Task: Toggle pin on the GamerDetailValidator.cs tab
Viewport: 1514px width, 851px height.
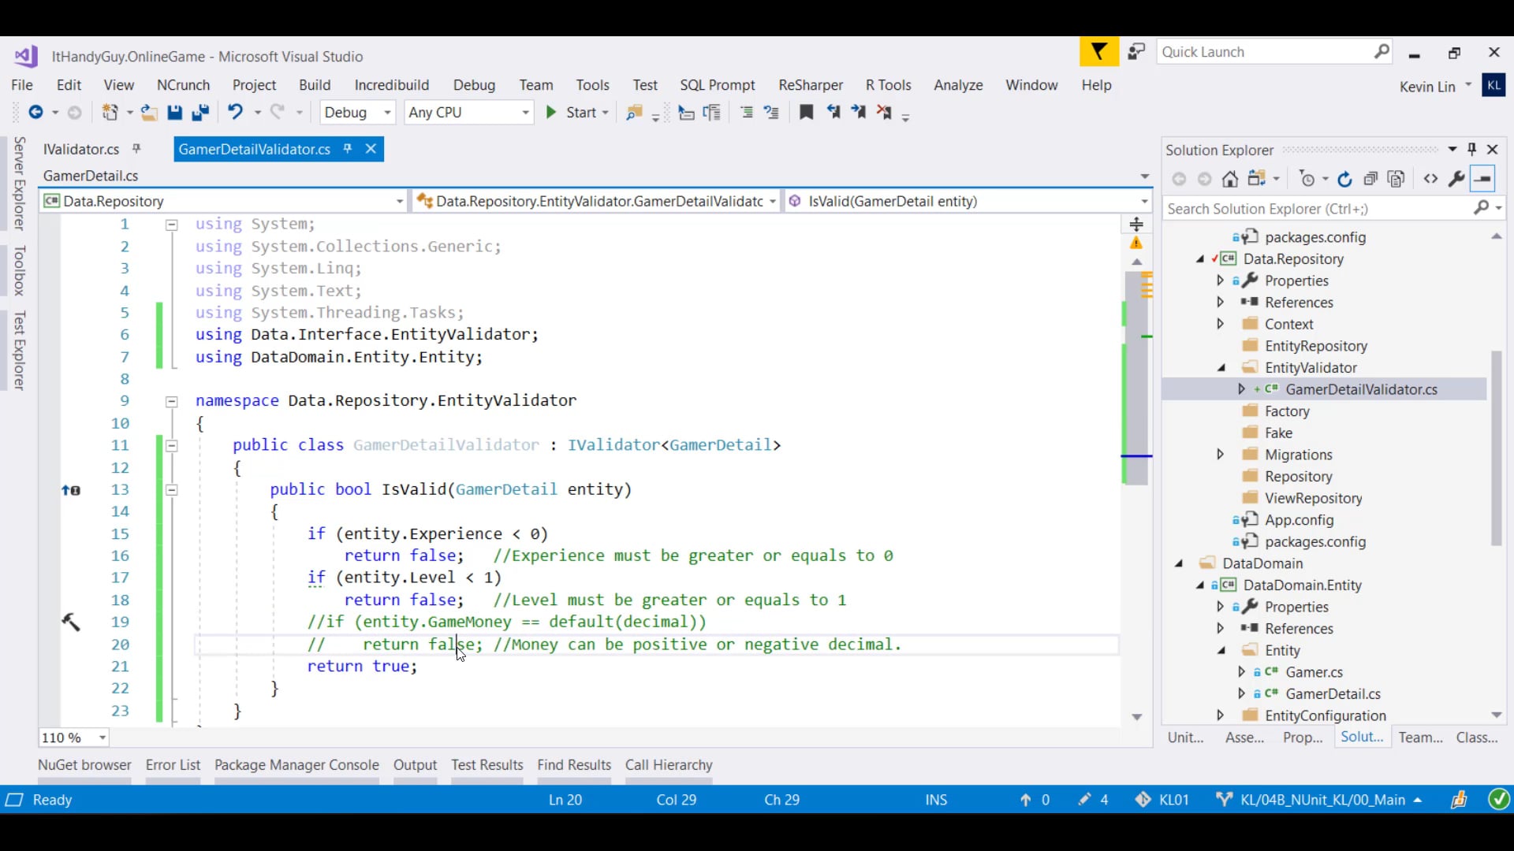Action: 348,149
